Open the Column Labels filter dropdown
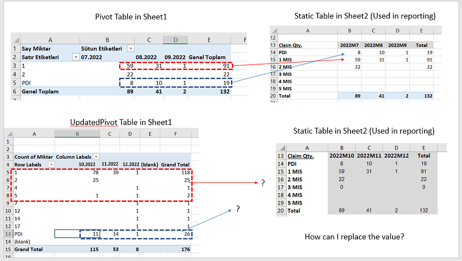The width and height of the screenshot is (462, 261). point(96,157)
